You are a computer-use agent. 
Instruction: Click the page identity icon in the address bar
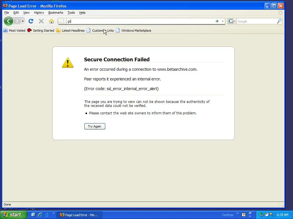point(62,21)
